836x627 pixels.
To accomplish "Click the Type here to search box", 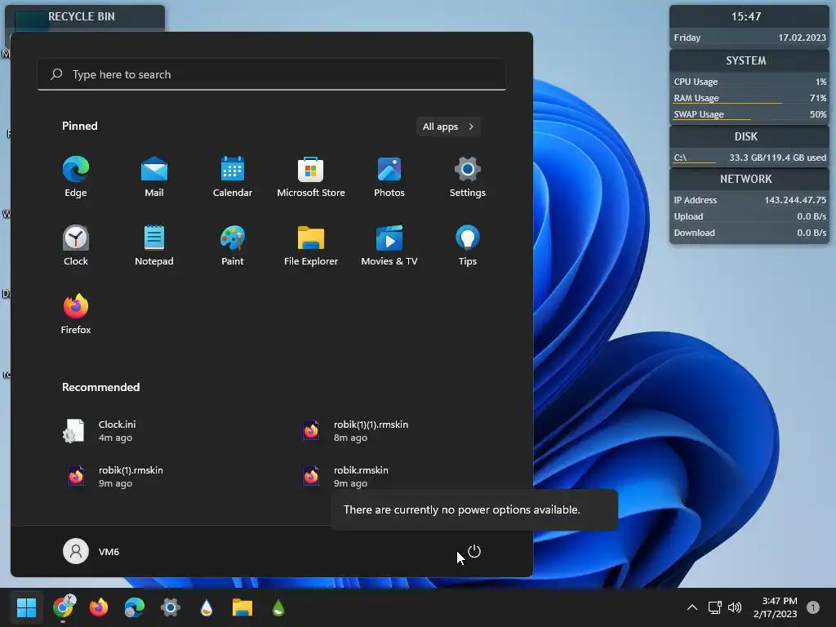I will point(272,74).
